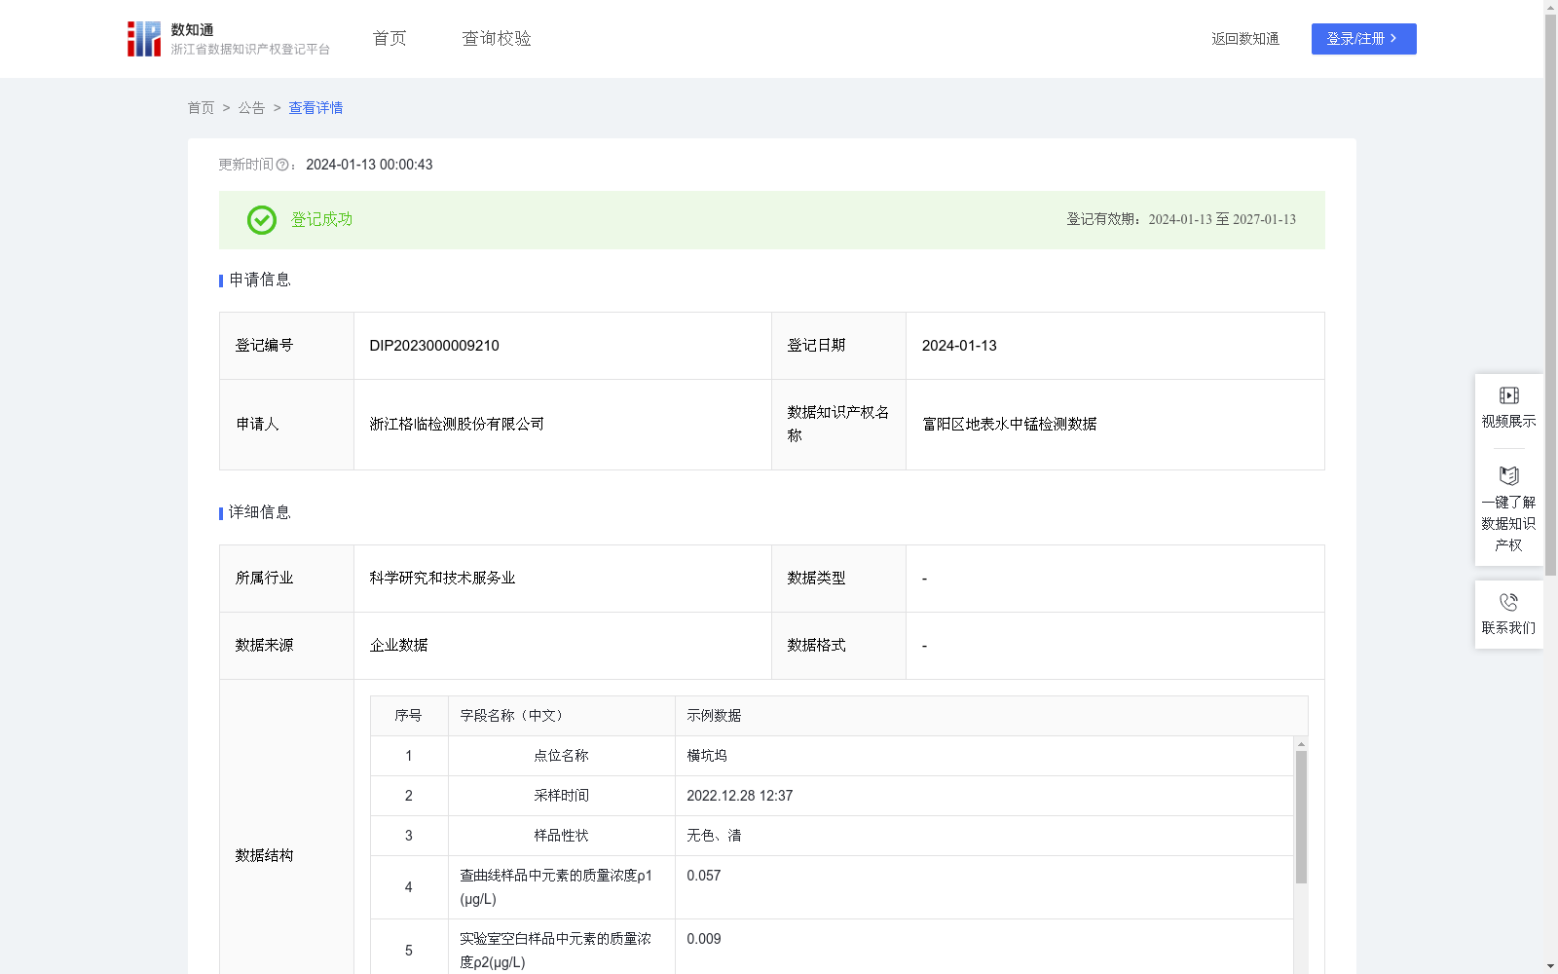Click the 富阳区地表水中锰检测数据 name cell
The height and width of the screenshot is (974, 1558).
click(x=1009, y=424)
